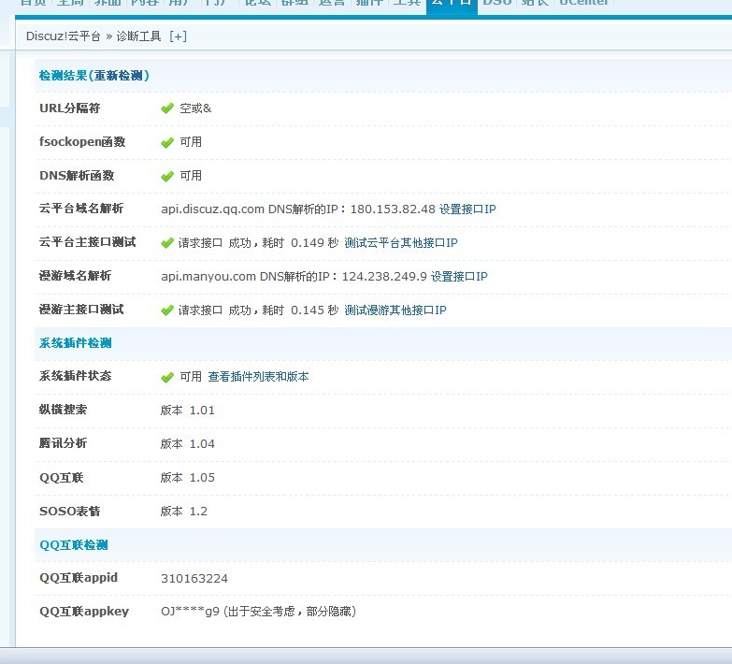Click the green checkmark beside 空或&
This screenshot has height=664, width=732.
[167, 108]
